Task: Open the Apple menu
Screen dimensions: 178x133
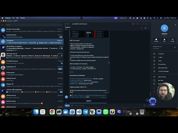Action: (3, 18)
